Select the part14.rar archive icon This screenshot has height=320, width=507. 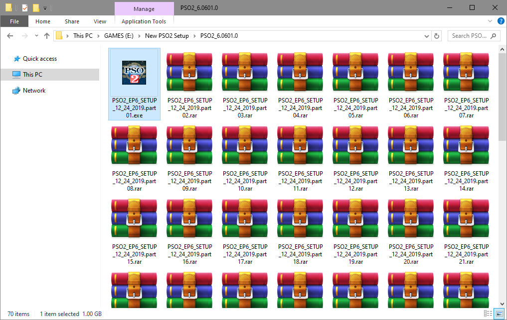(466, 145)
